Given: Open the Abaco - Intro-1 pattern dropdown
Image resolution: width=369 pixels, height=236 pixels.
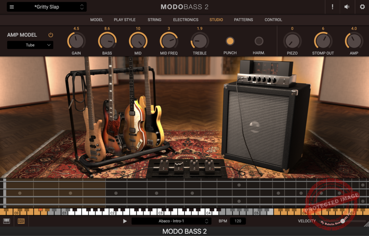Looking at the screenshot, I should 171,221.
